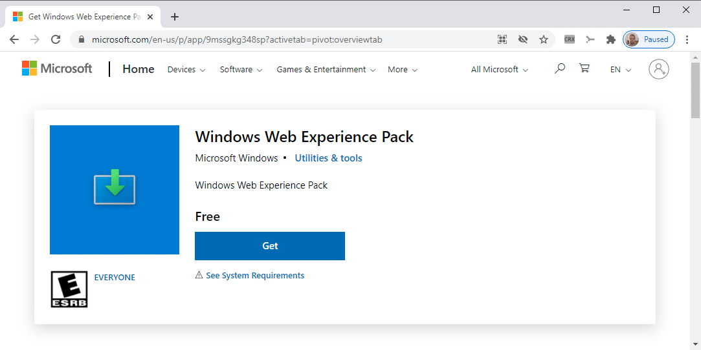Click the Microsoft logo in the header
Screen dimensions: 701x350
pos(57,68)
